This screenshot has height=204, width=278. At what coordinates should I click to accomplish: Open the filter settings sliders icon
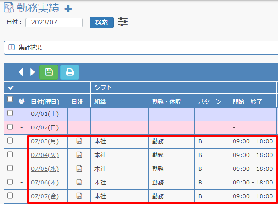pos(123,22)
